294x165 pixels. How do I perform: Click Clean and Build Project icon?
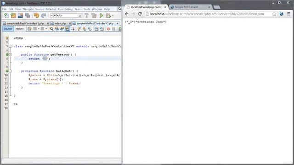pos(94,16)
